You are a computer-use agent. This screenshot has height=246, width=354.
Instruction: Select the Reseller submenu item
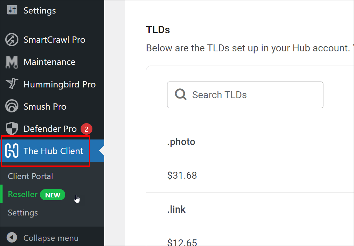[x=22, y=194]
